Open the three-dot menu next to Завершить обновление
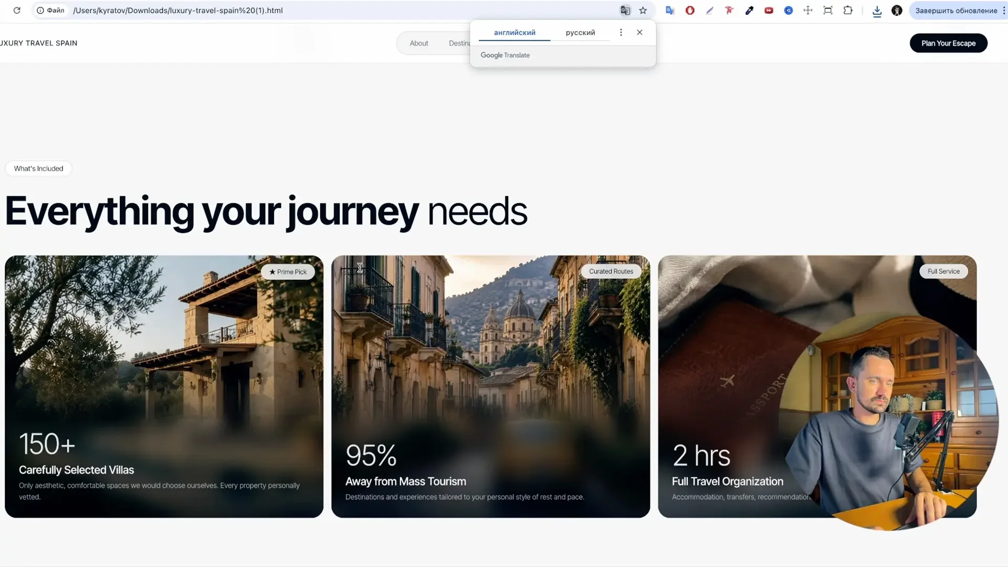The image size is (1008, 567). 1004,10
